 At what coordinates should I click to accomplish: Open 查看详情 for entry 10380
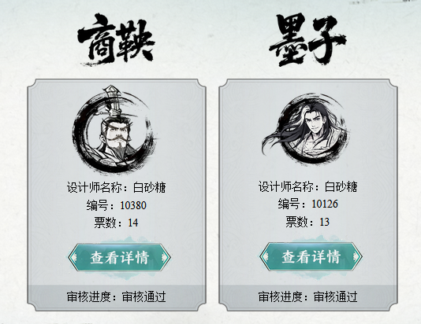(x=119, y=257)
